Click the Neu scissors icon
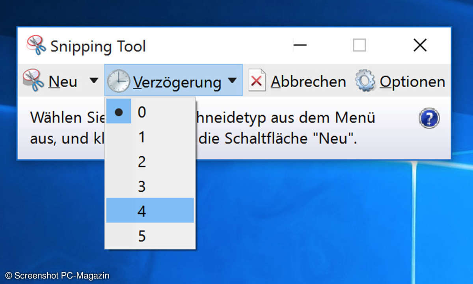The height and width of the screenshot is (284, 473). pyautogui.click(x=33, y=80)
